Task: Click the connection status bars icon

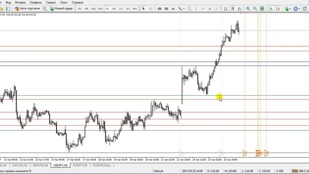Action: (295, 171)
